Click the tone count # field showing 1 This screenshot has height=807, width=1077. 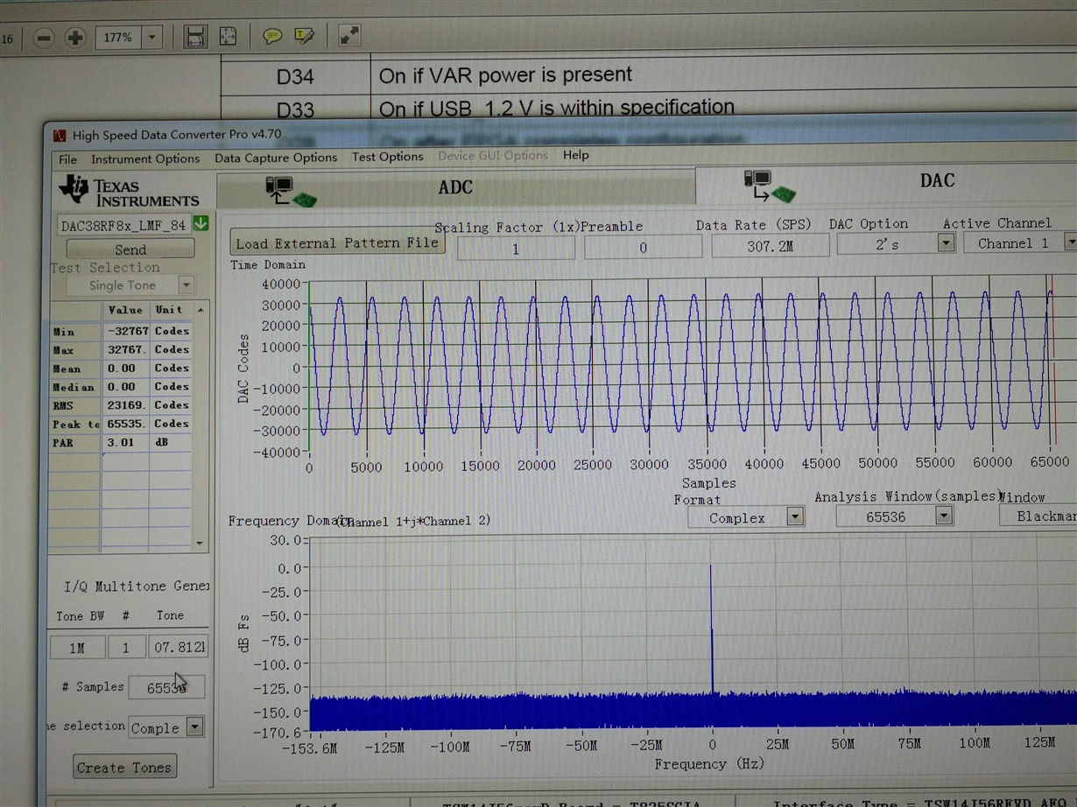tap(126, 647)
